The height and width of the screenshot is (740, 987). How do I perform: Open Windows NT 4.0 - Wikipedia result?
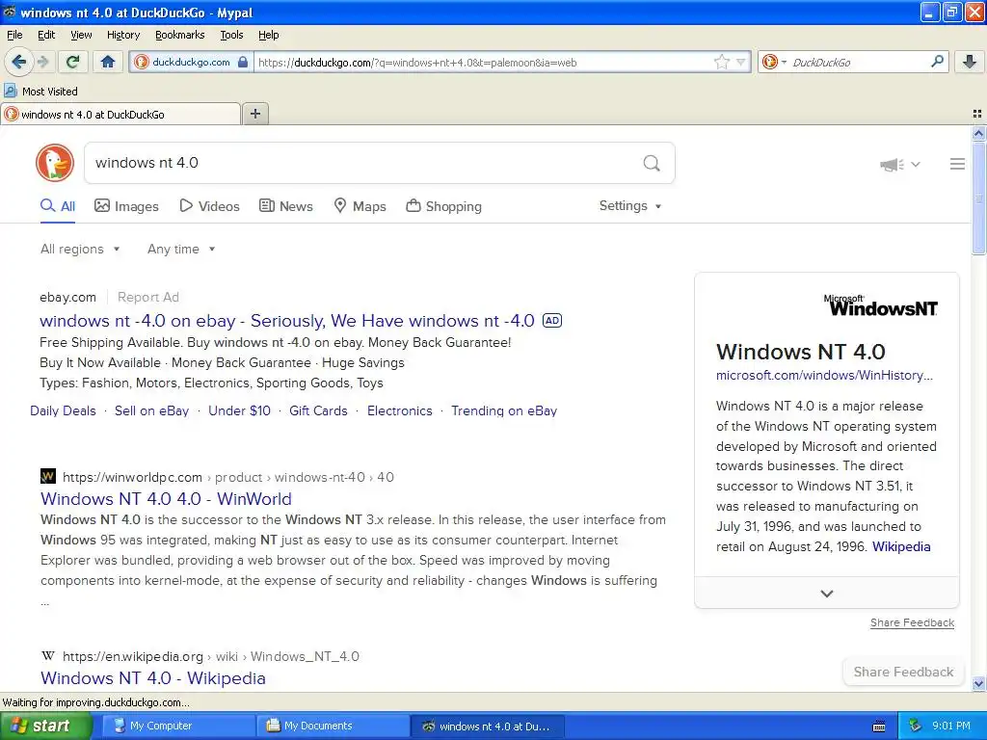coord(153,678)
